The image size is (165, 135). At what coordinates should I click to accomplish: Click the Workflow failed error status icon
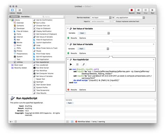click(x=76, y=122)
